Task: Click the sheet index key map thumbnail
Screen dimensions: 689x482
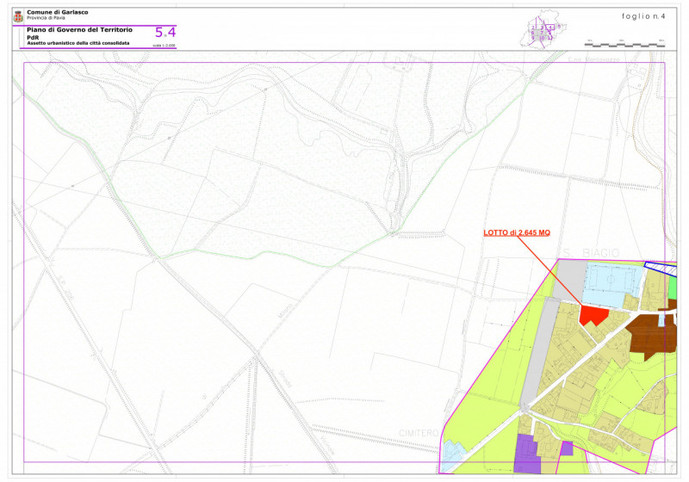Action: (x=544, y=30)
